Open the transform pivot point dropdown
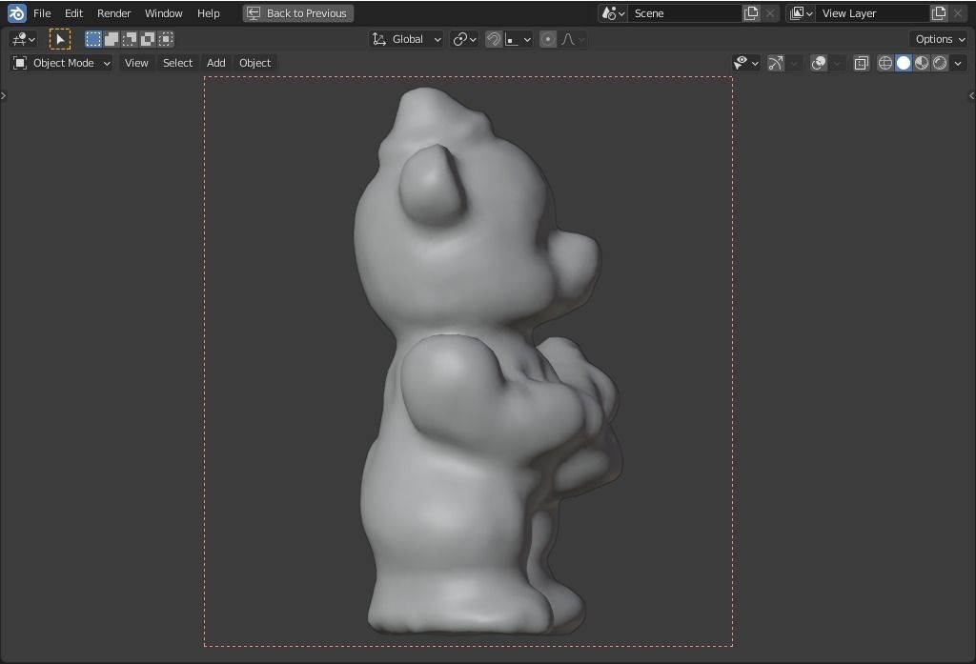Viewport: 976px width, 664px height. coord(464,39)
